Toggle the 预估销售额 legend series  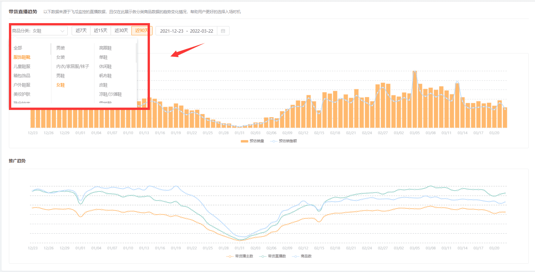(x=284, y=141)
